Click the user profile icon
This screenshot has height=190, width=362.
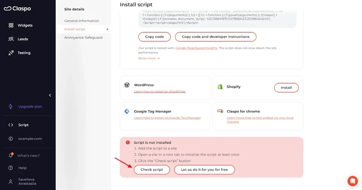[10, 182]
